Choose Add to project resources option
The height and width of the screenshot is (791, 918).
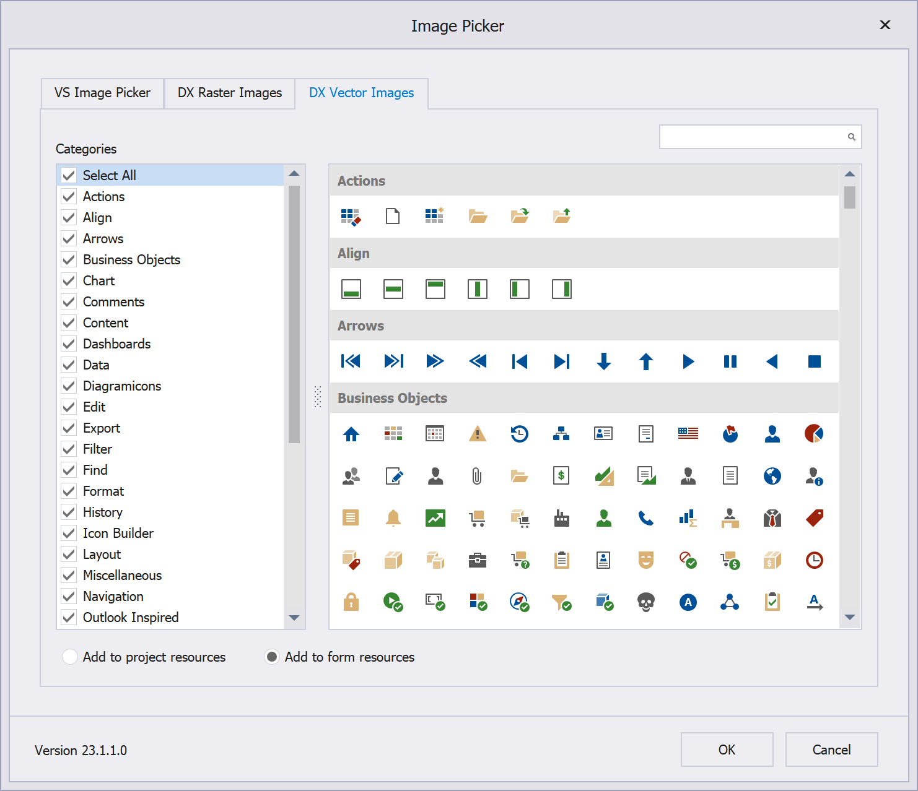(71, 657)
